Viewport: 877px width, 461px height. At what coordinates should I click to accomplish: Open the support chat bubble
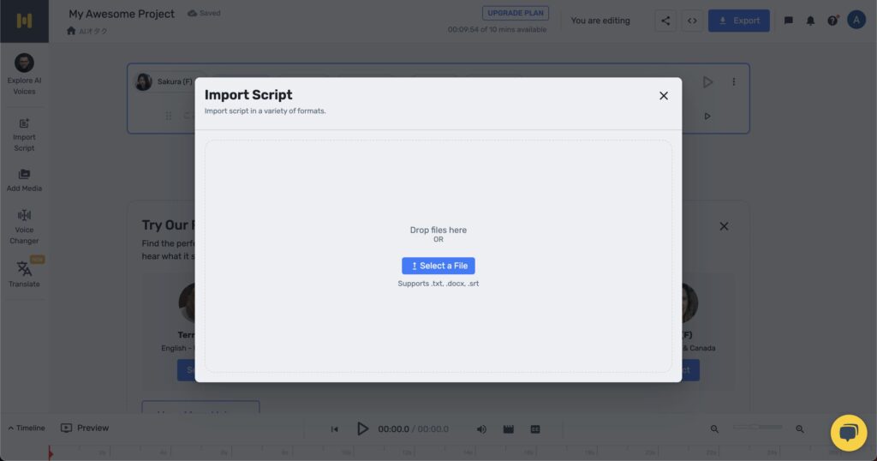point(849,433)
